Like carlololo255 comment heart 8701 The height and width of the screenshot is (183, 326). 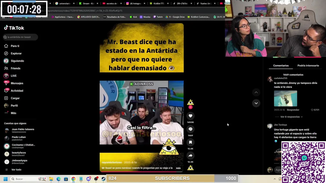coord(315,110)
